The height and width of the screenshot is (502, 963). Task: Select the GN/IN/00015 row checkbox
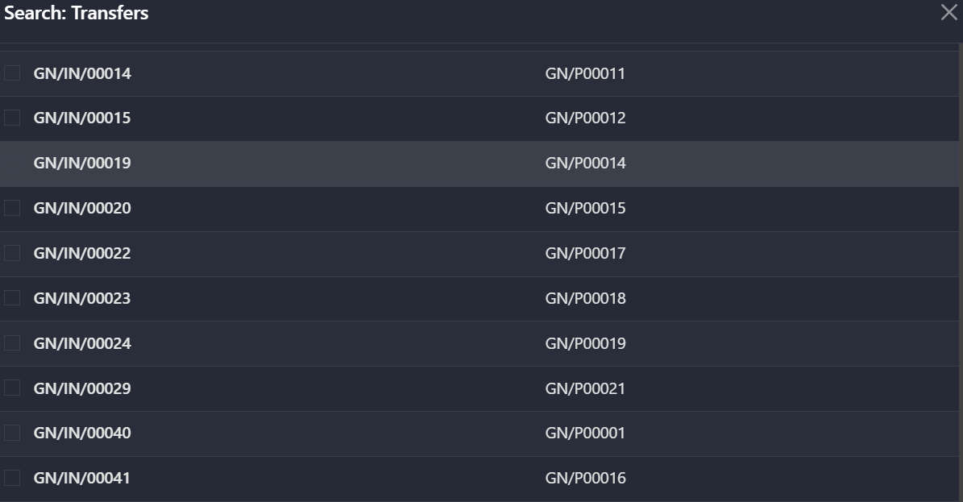coord(12,118)
